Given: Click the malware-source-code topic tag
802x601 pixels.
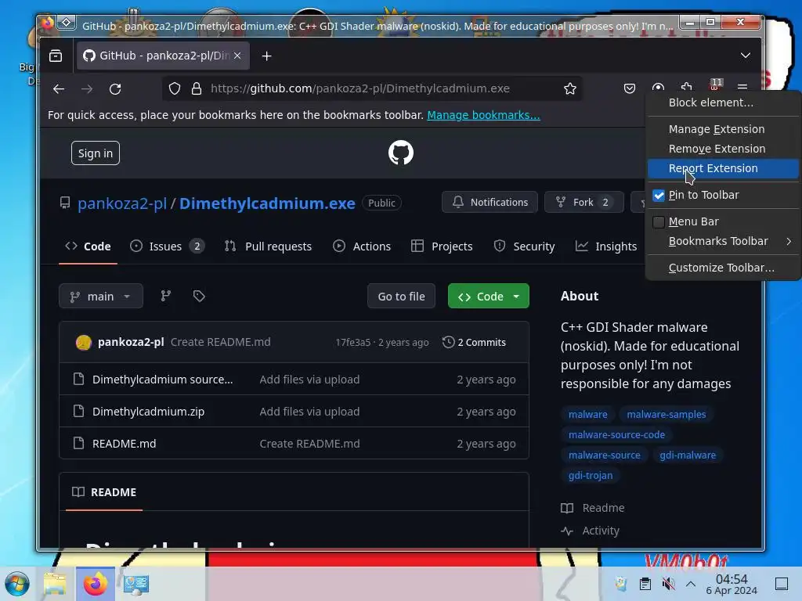Looking at the screenshot, I should tap(616, 435).
